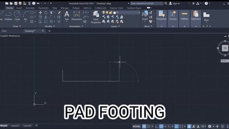Image resolution: width=229 pixels, height=129 pixels.
Task: Select the Arc draw tool
Action: tap(25, 16)
